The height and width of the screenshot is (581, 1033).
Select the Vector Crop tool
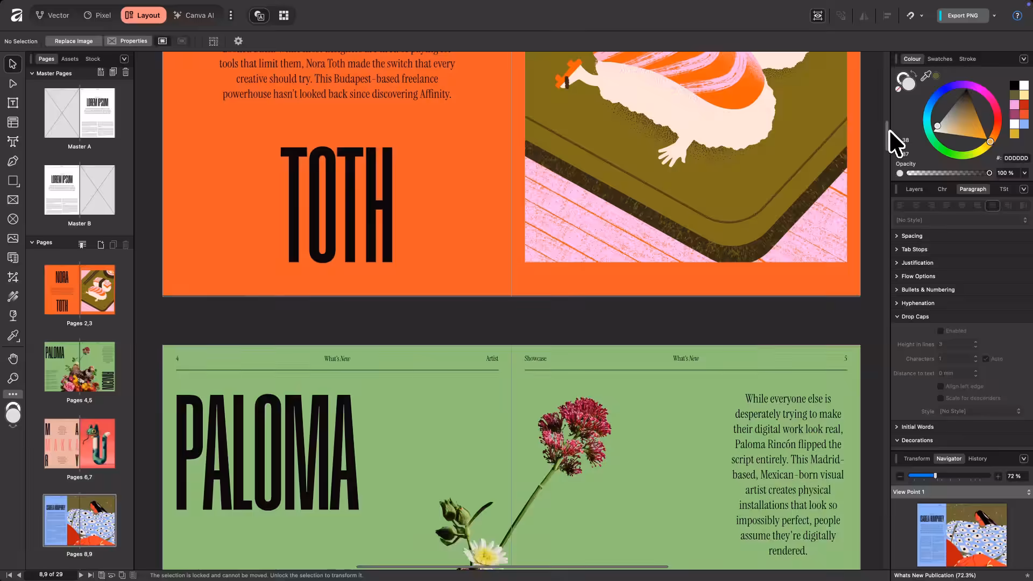coord(13,277)
